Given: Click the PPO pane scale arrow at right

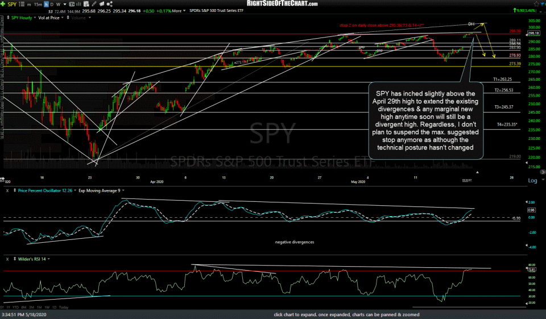Looking at the screenshot, I should coord(526,201).
